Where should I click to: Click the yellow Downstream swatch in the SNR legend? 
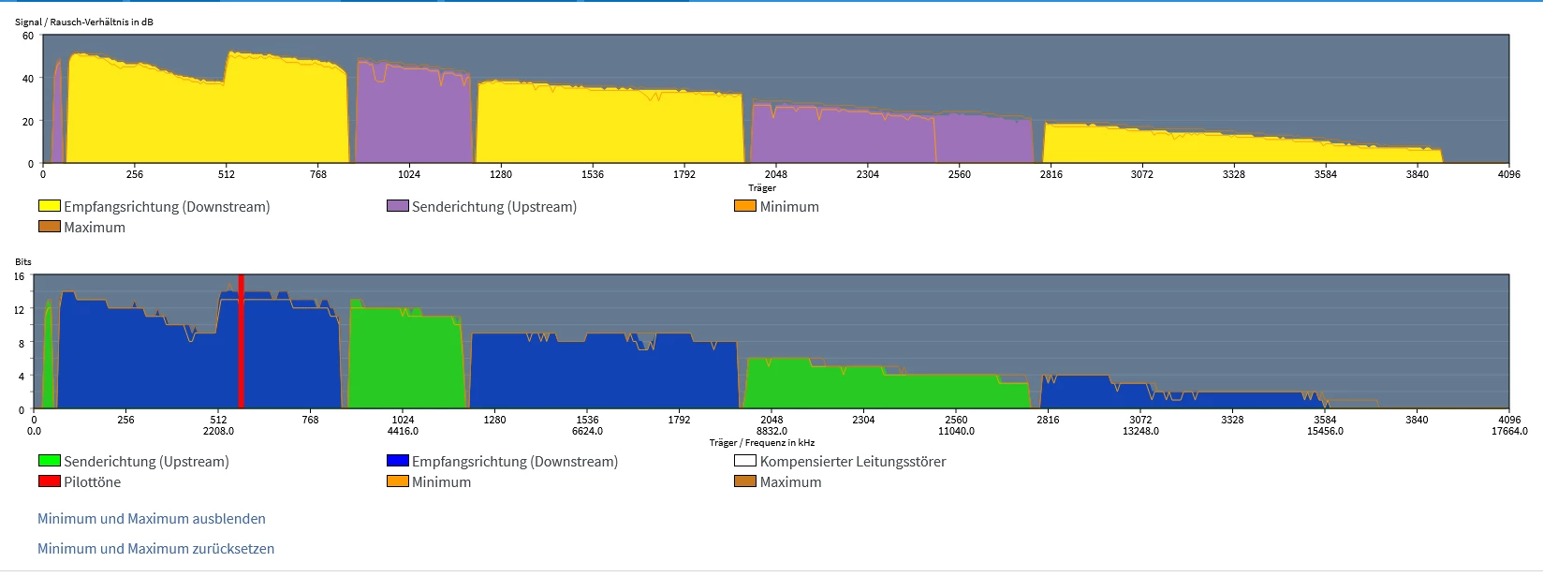click(49, 206)
